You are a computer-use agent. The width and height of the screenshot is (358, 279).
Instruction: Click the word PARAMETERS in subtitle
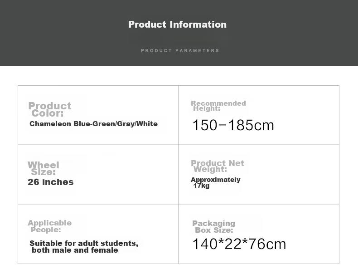pos(197,50)
